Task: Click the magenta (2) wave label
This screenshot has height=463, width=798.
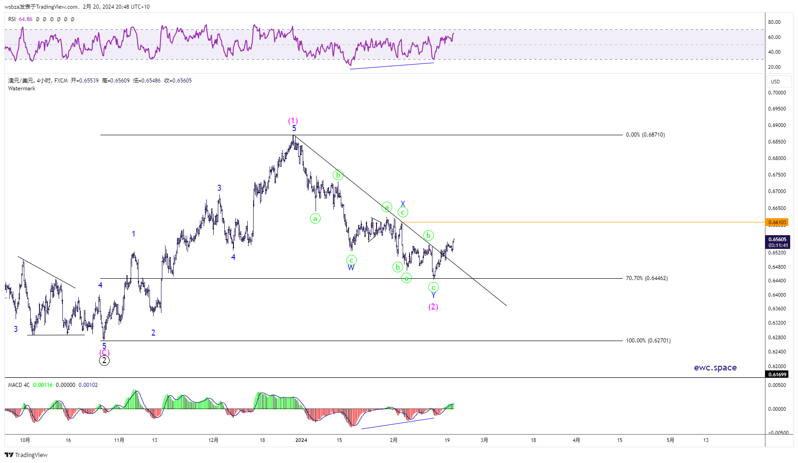Action: pos(433,307)
